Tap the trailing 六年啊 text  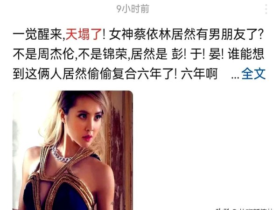199,74
